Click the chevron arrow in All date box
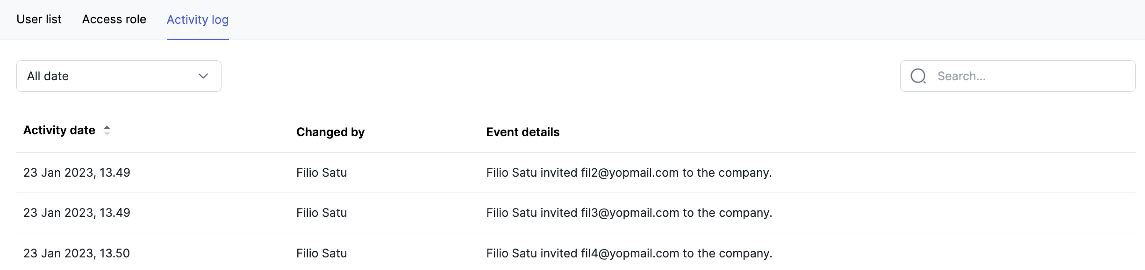The image size is (1145, 270). [203, 76]
